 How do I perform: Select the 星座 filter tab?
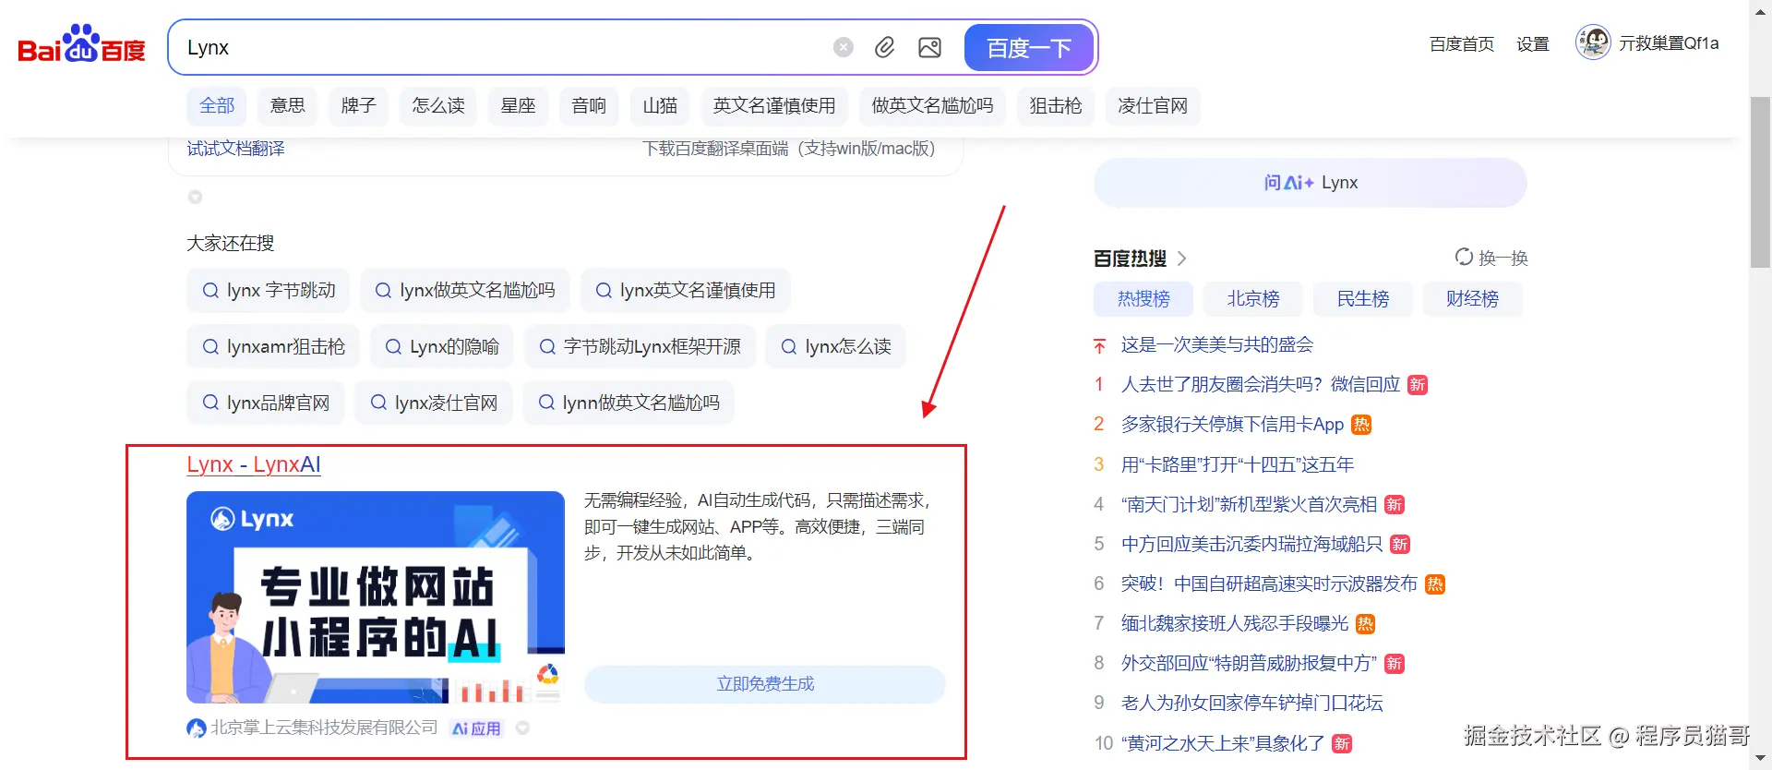[x=518, y=106]
